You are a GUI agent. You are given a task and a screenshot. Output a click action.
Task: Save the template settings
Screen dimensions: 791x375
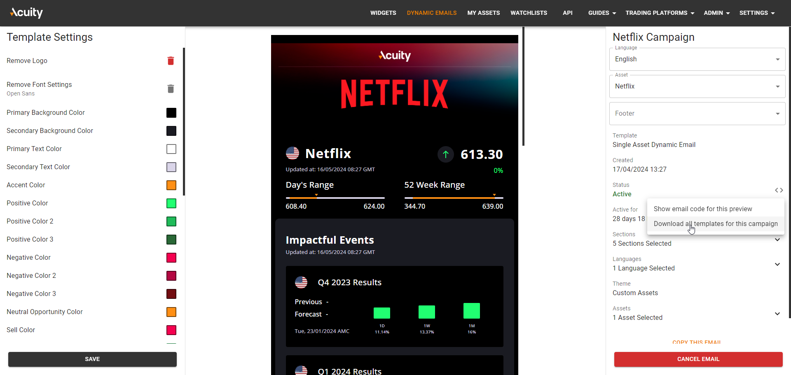click(92, 359)
